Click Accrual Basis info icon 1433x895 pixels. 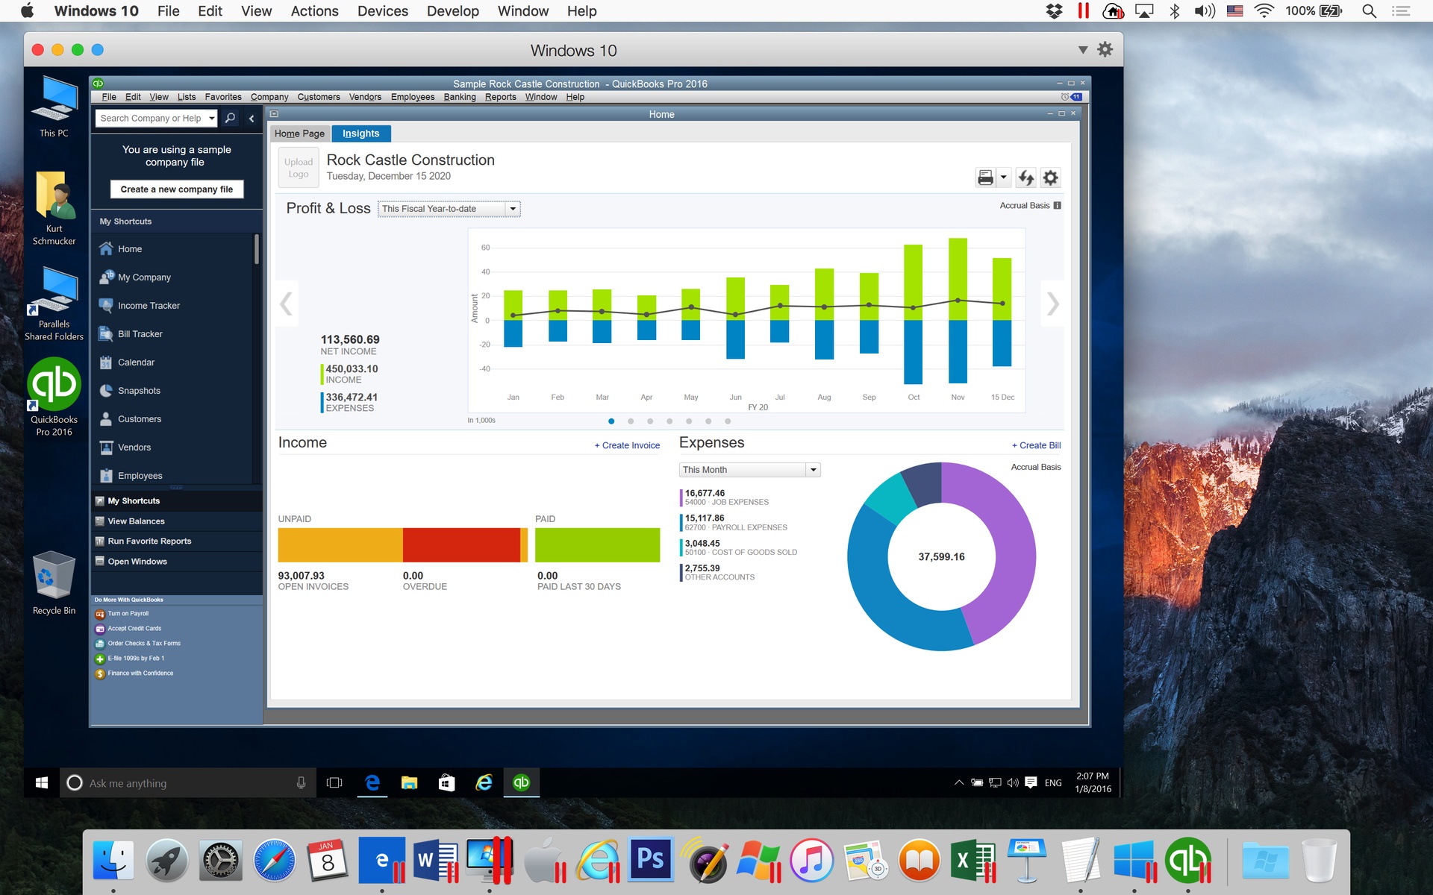(1057, 206)
